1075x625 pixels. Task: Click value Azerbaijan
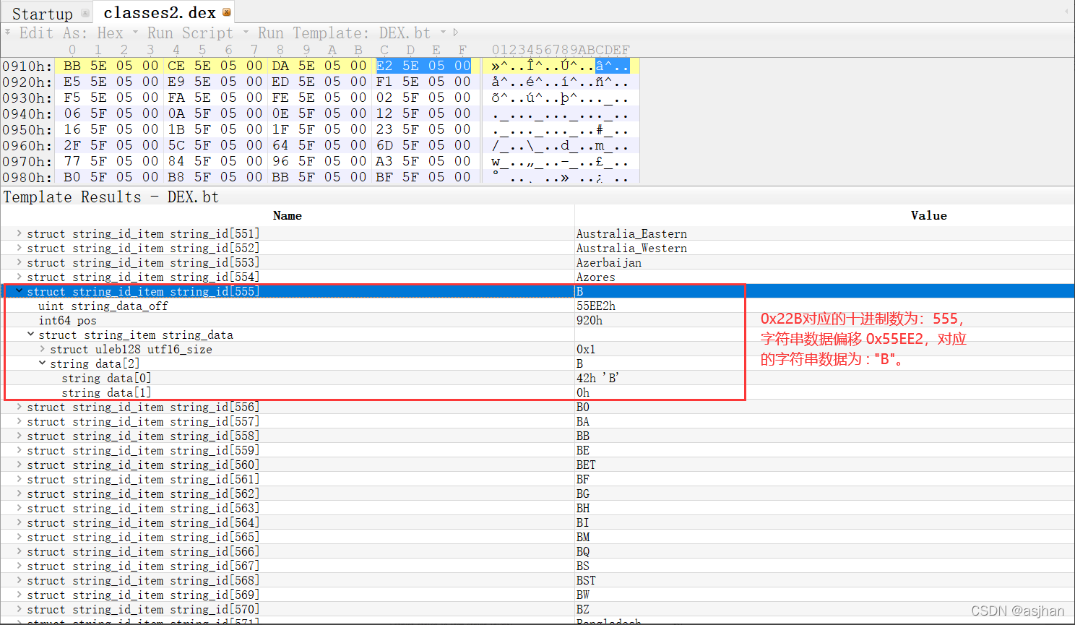(x=608, y=262)
